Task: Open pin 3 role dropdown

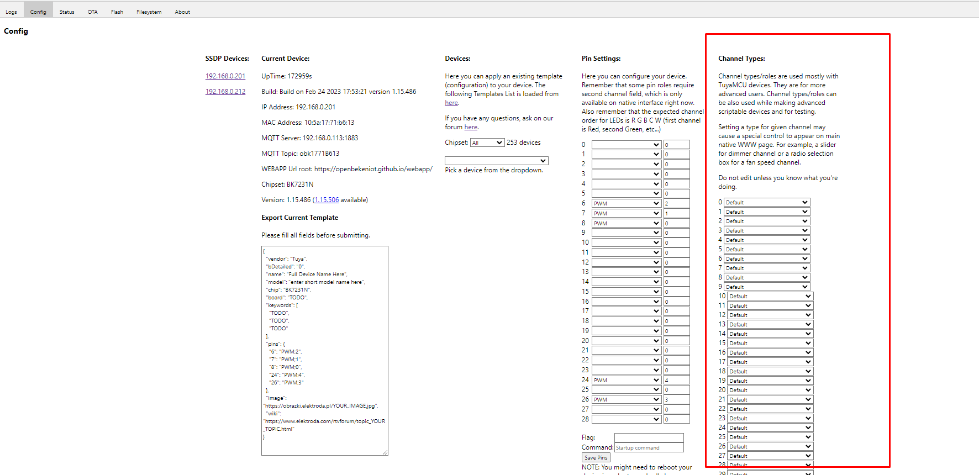Action: click(x=627, y=174)
